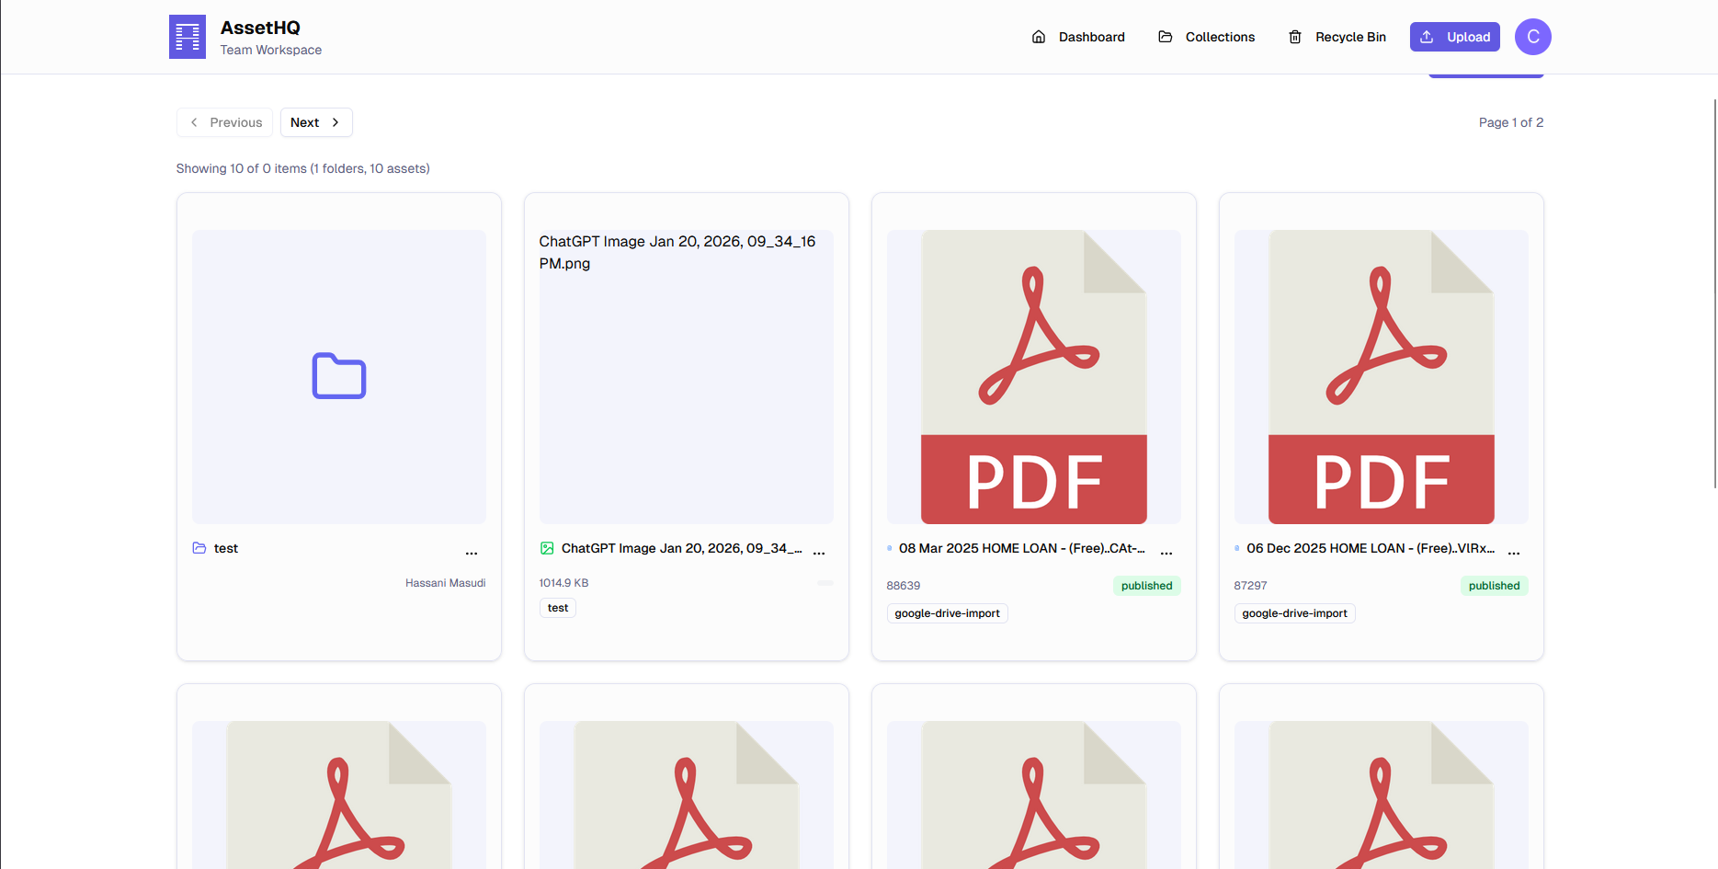Open the user avatar marked C
The height and width of the screenshot is (869, 1718).
coord(1532,37)
